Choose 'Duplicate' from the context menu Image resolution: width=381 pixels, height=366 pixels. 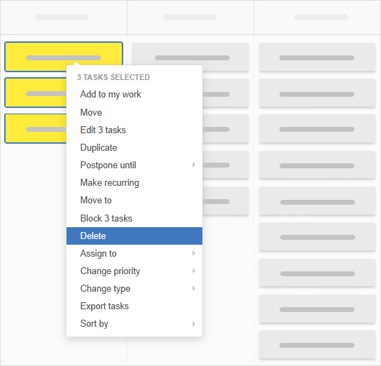tap(134, 147)
